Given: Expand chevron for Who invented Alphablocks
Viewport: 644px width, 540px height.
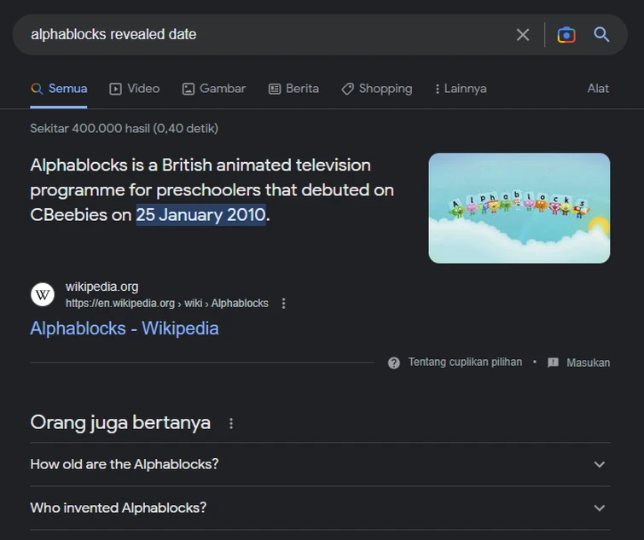Looking at the screenshot, I should coord(600,508).
